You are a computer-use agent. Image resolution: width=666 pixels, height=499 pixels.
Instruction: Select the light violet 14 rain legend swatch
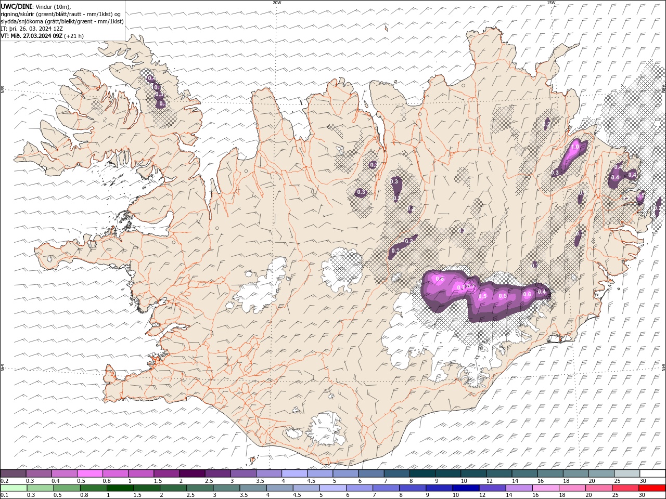[x=519, y=488]
